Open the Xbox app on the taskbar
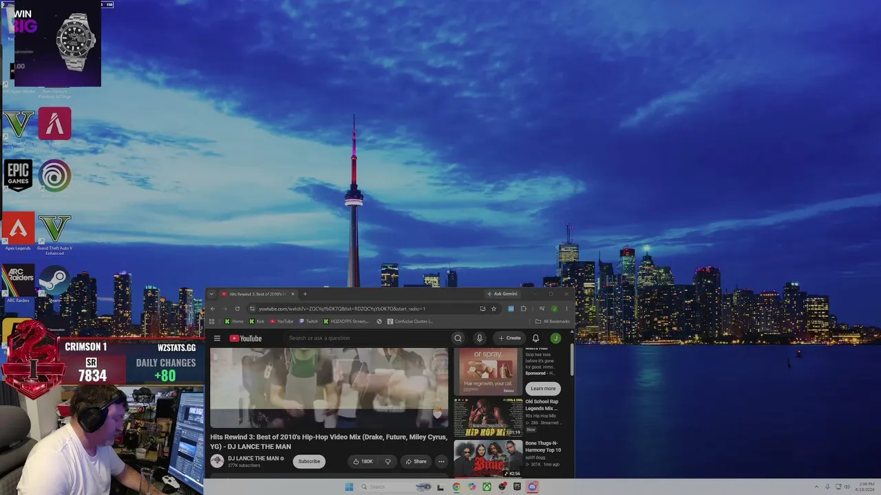The height and width of the screenshot is (495, 881). click(x=487, y=487)
